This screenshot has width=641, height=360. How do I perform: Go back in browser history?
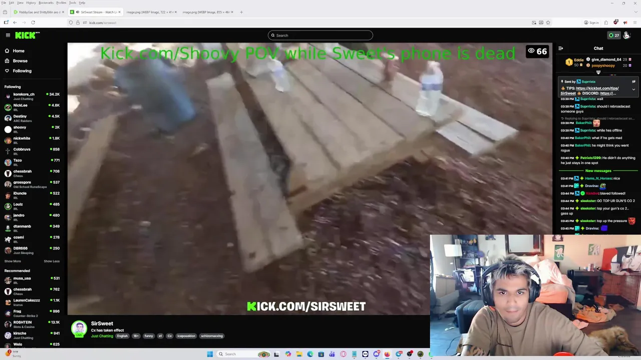15,22
